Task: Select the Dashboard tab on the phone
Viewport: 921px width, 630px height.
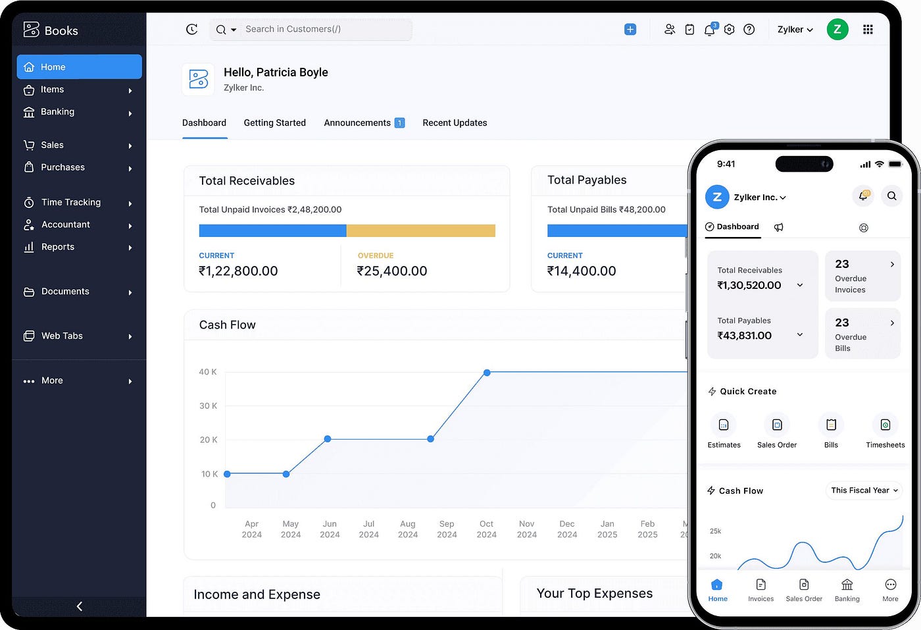Action: coord(732,226)
